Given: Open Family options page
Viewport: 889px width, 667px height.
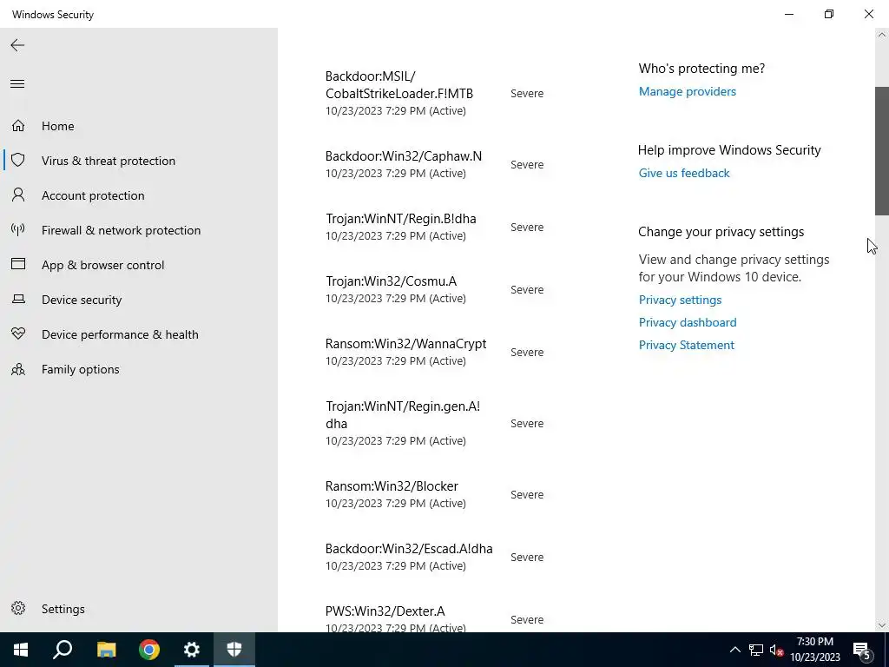Looking at the screenshot, I should (81, 369).
